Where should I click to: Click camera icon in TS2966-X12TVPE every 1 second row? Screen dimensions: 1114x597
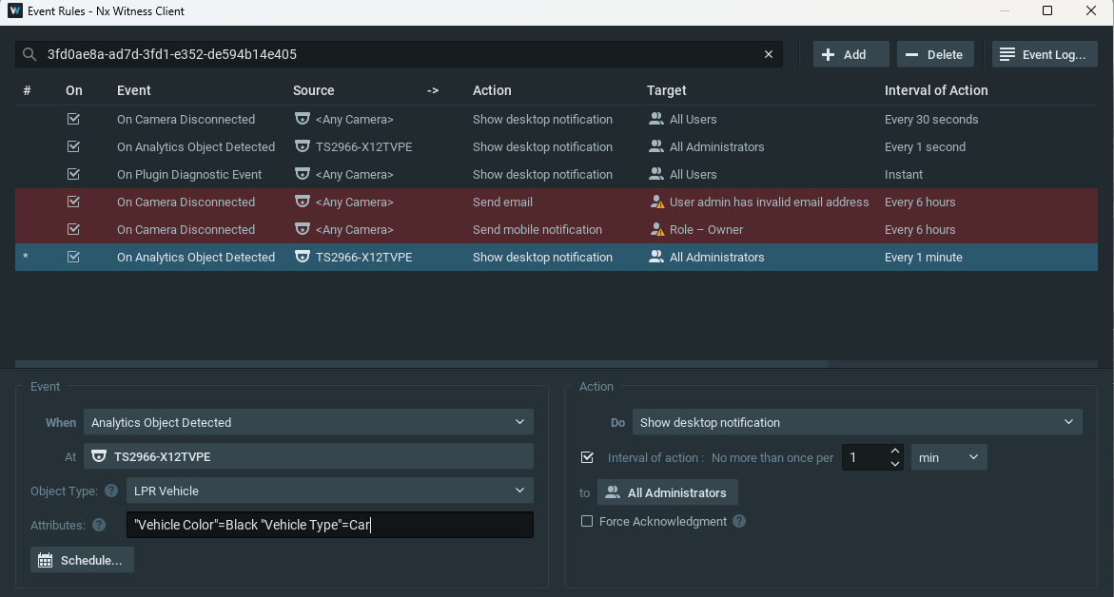(x=302, y=147)
